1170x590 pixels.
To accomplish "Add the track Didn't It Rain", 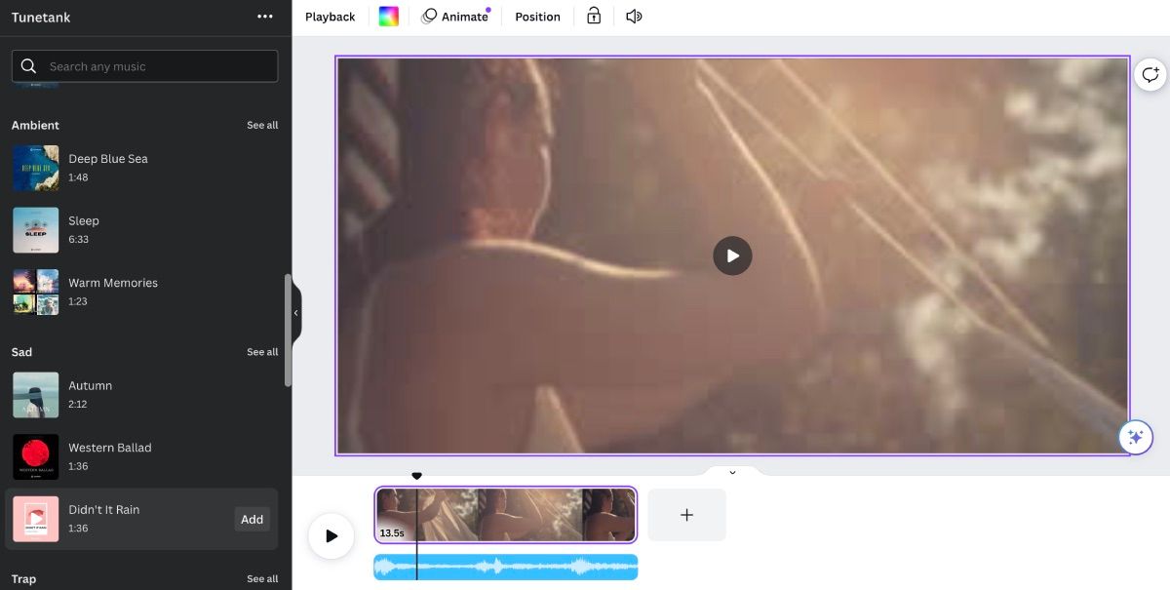I will click(x=253, y=519).
